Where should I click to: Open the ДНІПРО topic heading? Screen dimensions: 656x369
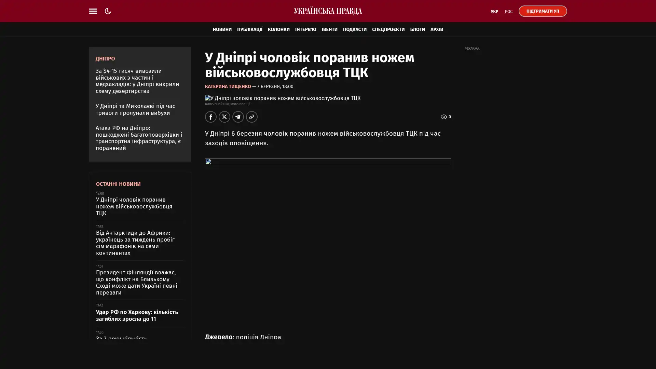tap(105, 59)
